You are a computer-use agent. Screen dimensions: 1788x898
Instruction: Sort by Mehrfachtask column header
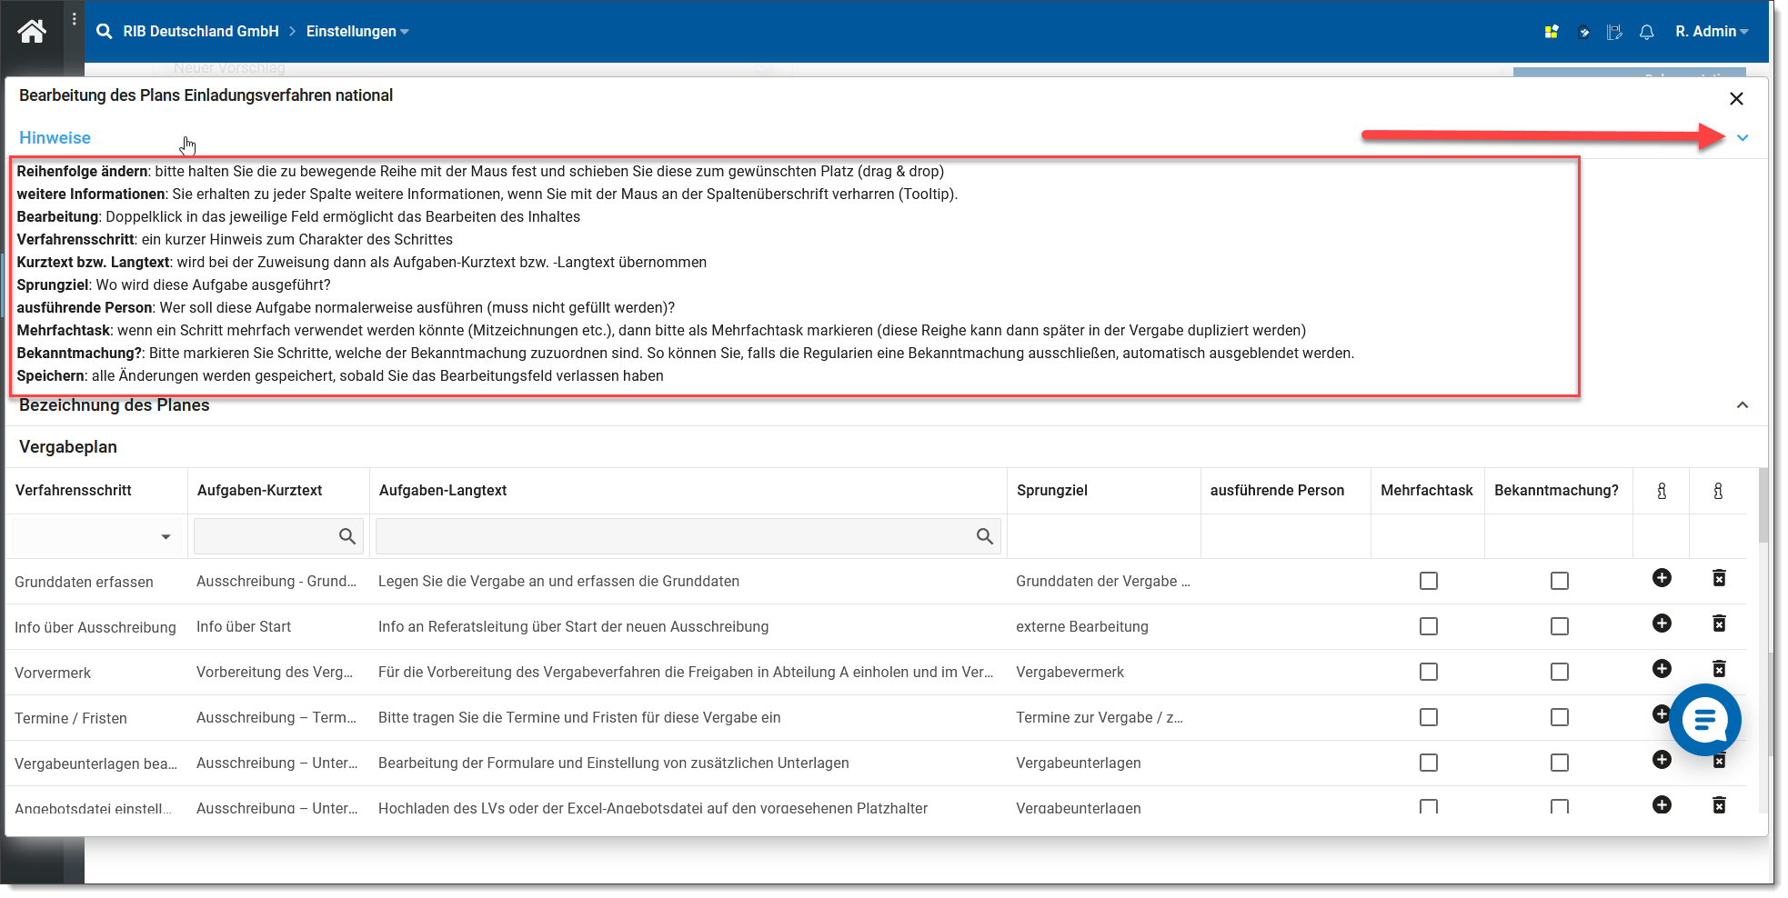(x=1427, y=491)
